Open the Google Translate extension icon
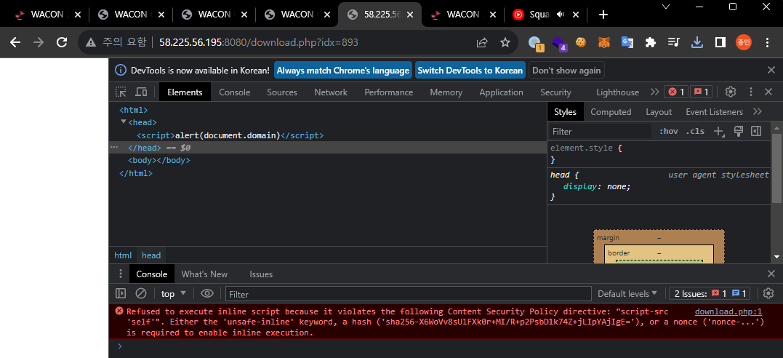 tap(627, 42)
